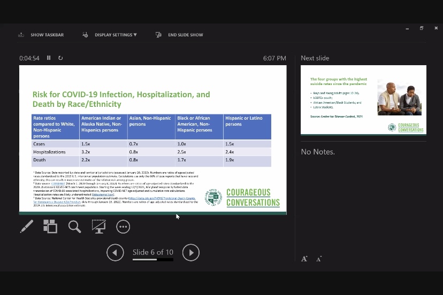
Task: Click the current slide preview
Action: pos(153,140)
